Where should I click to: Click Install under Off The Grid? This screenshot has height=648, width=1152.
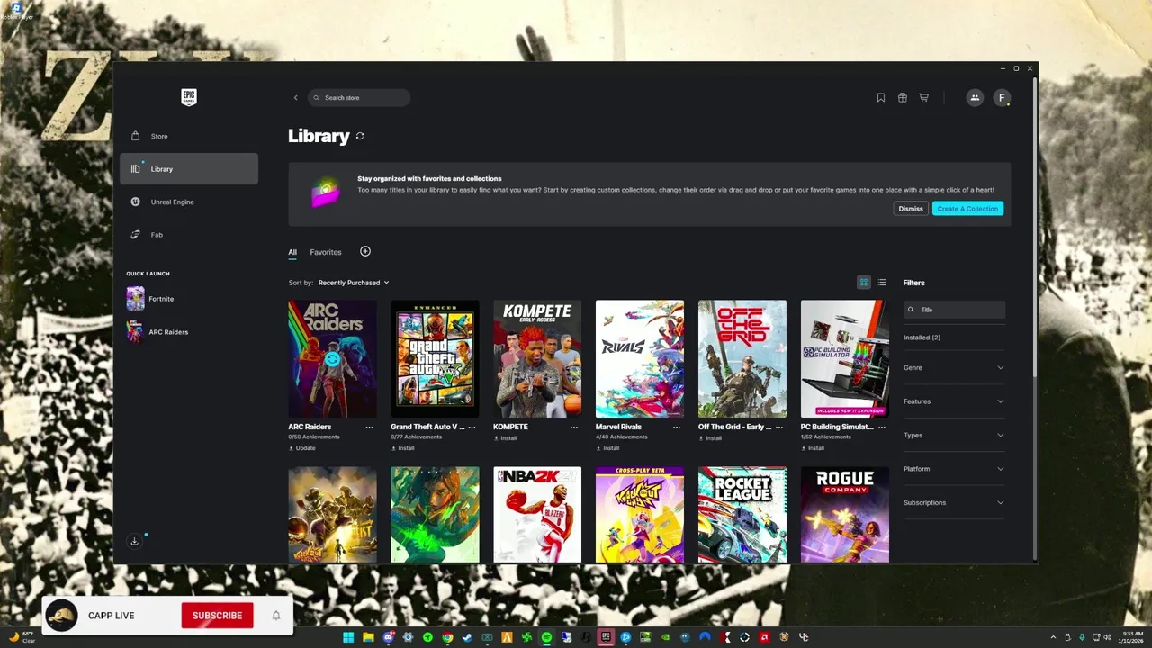(x=710, y=438)
